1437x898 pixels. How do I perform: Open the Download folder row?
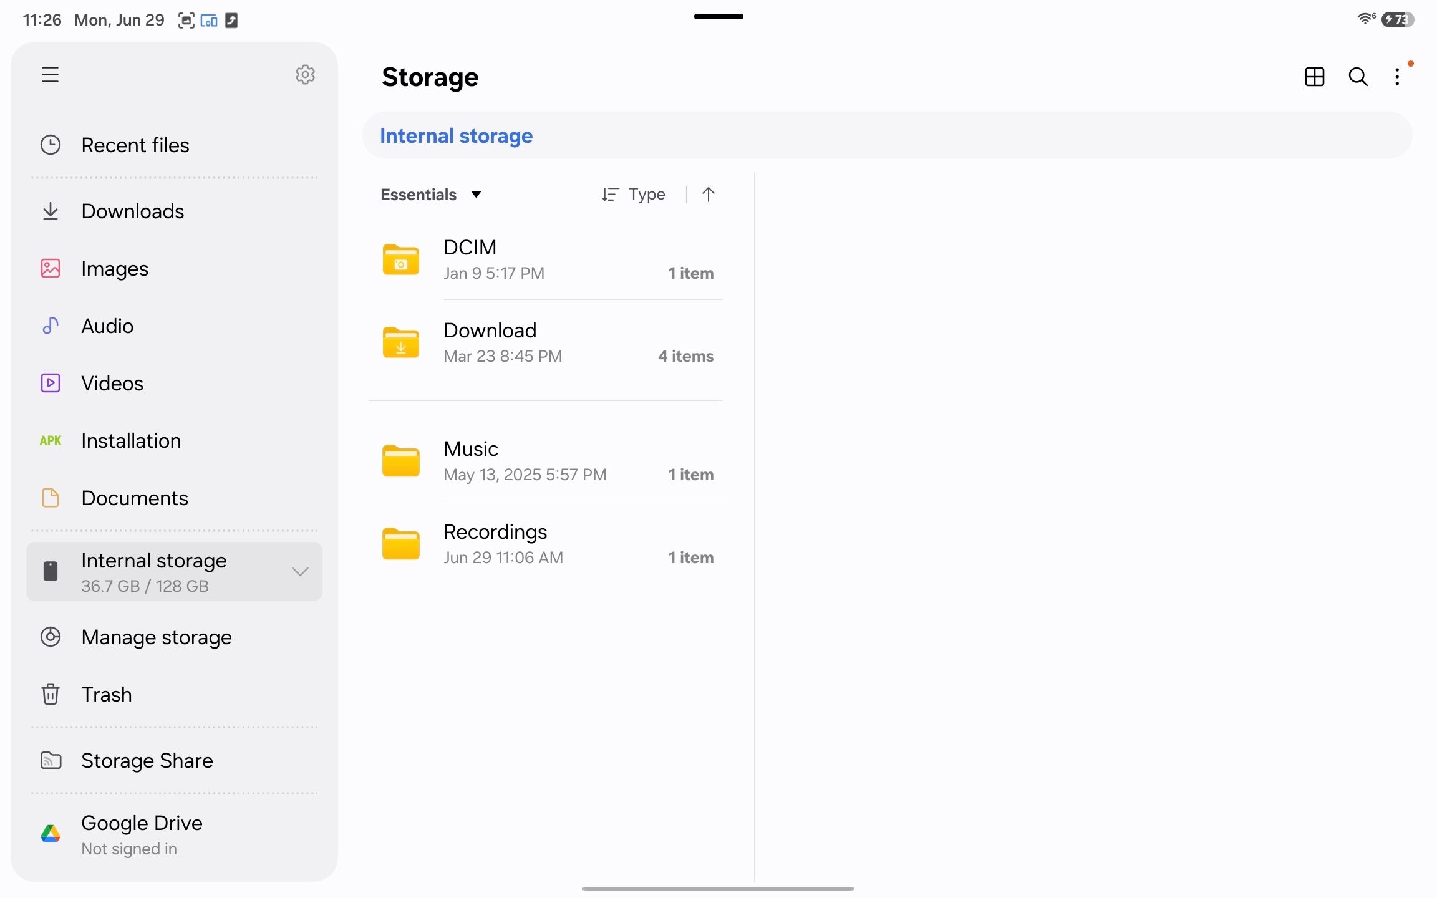[546, 342]
